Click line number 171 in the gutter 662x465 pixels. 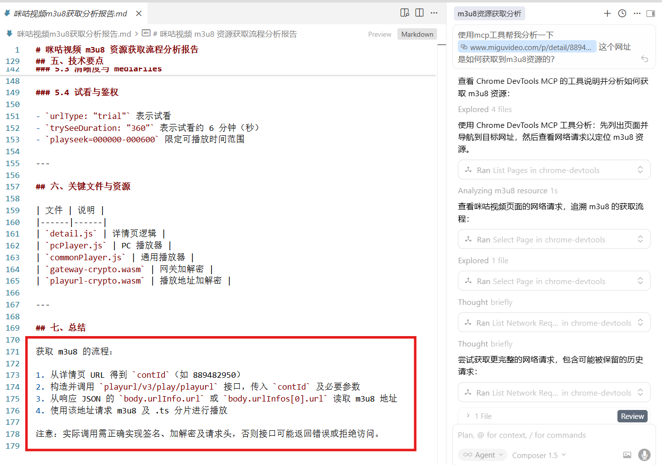pos(13,351)
